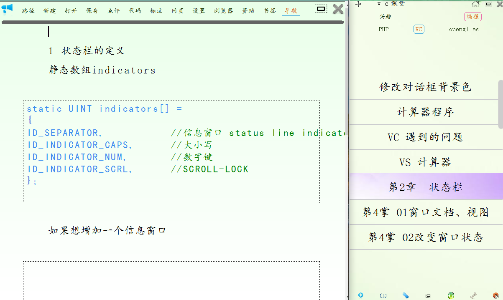
Task: Select the 兴趣 category
Action: (386, 17)
